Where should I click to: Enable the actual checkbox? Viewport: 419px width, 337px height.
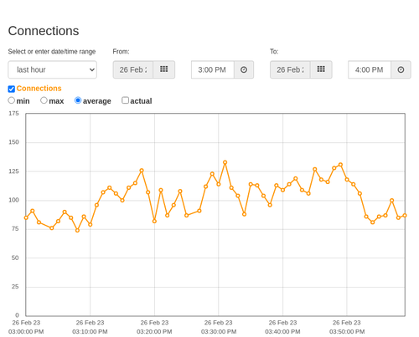click(125, 100)
